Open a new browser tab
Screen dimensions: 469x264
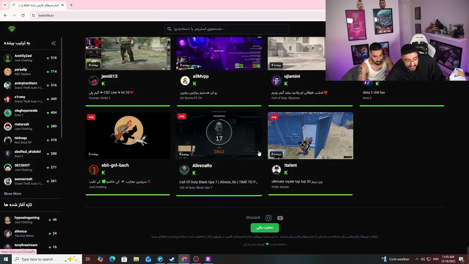click(x=71, y=5)
